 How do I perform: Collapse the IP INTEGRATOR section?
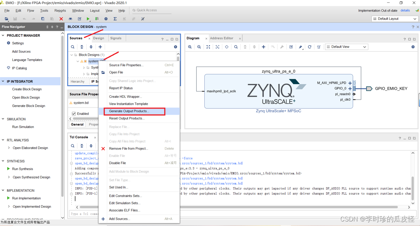[3, 81]
